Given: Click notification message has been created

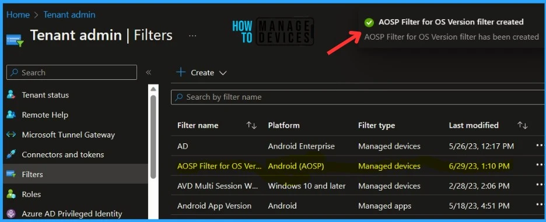Looking at the screenshot, I should (x=452, y=37).
